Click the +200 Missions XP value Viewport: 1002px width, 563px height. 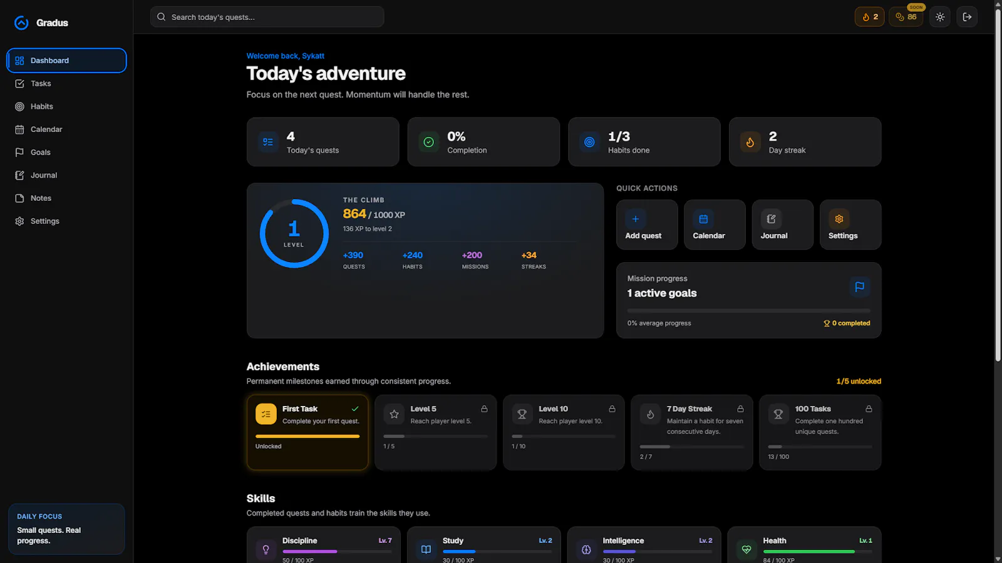472,255
